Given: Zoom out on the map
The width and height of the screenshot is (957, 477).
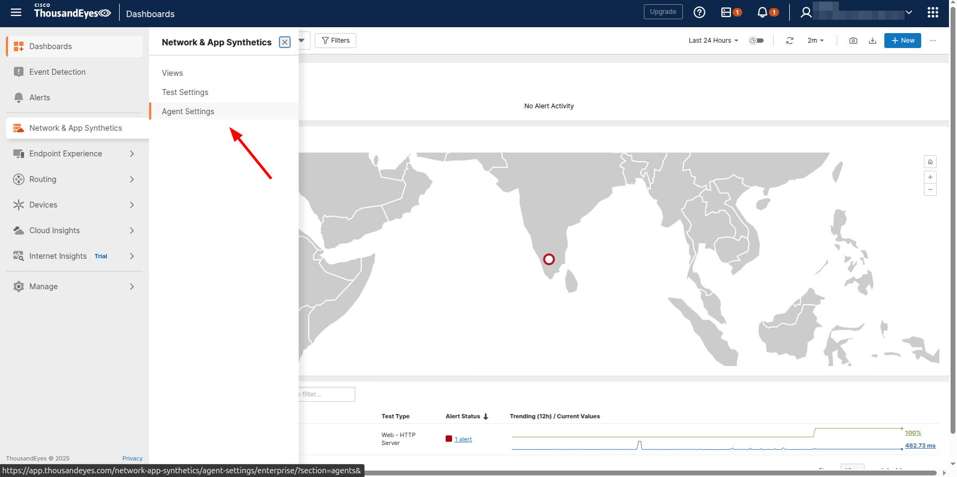Looking at the screenshot, I should 930,189.
